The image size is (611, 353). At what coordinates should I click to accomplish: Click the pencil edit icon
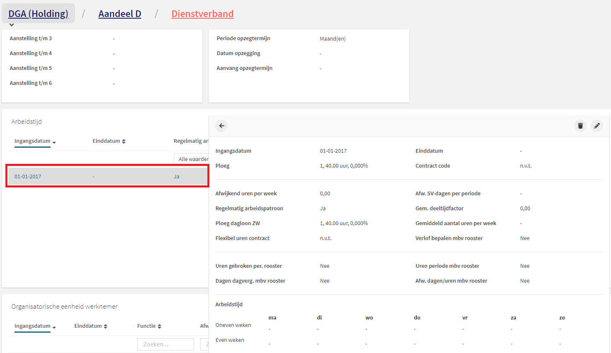pos(597,126)
